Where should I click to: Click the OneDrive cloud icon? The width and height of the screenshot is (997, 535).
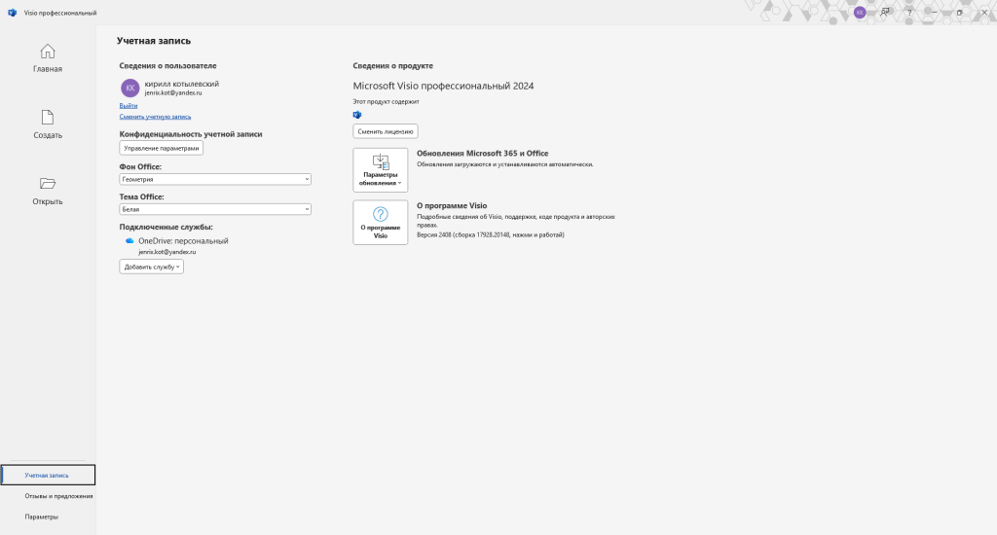(x=129, y=241)
